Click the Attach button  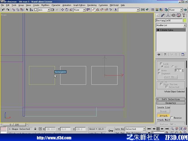[164, 116]
